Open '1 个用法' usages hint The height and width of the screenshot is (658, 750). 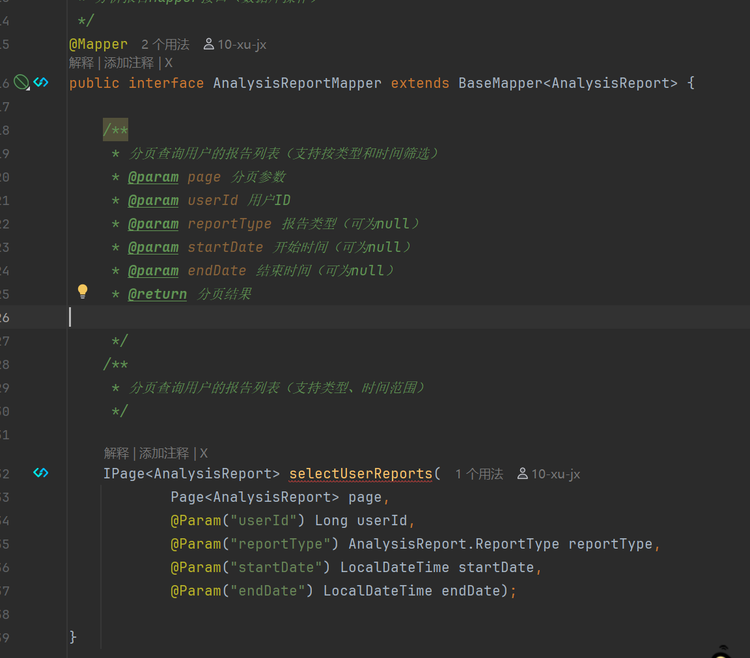tap(479, 474)
